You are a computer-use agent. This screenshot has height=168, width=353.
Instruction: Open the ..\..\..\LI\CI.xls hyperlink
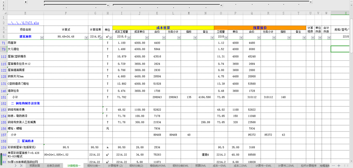click(23, 23)
